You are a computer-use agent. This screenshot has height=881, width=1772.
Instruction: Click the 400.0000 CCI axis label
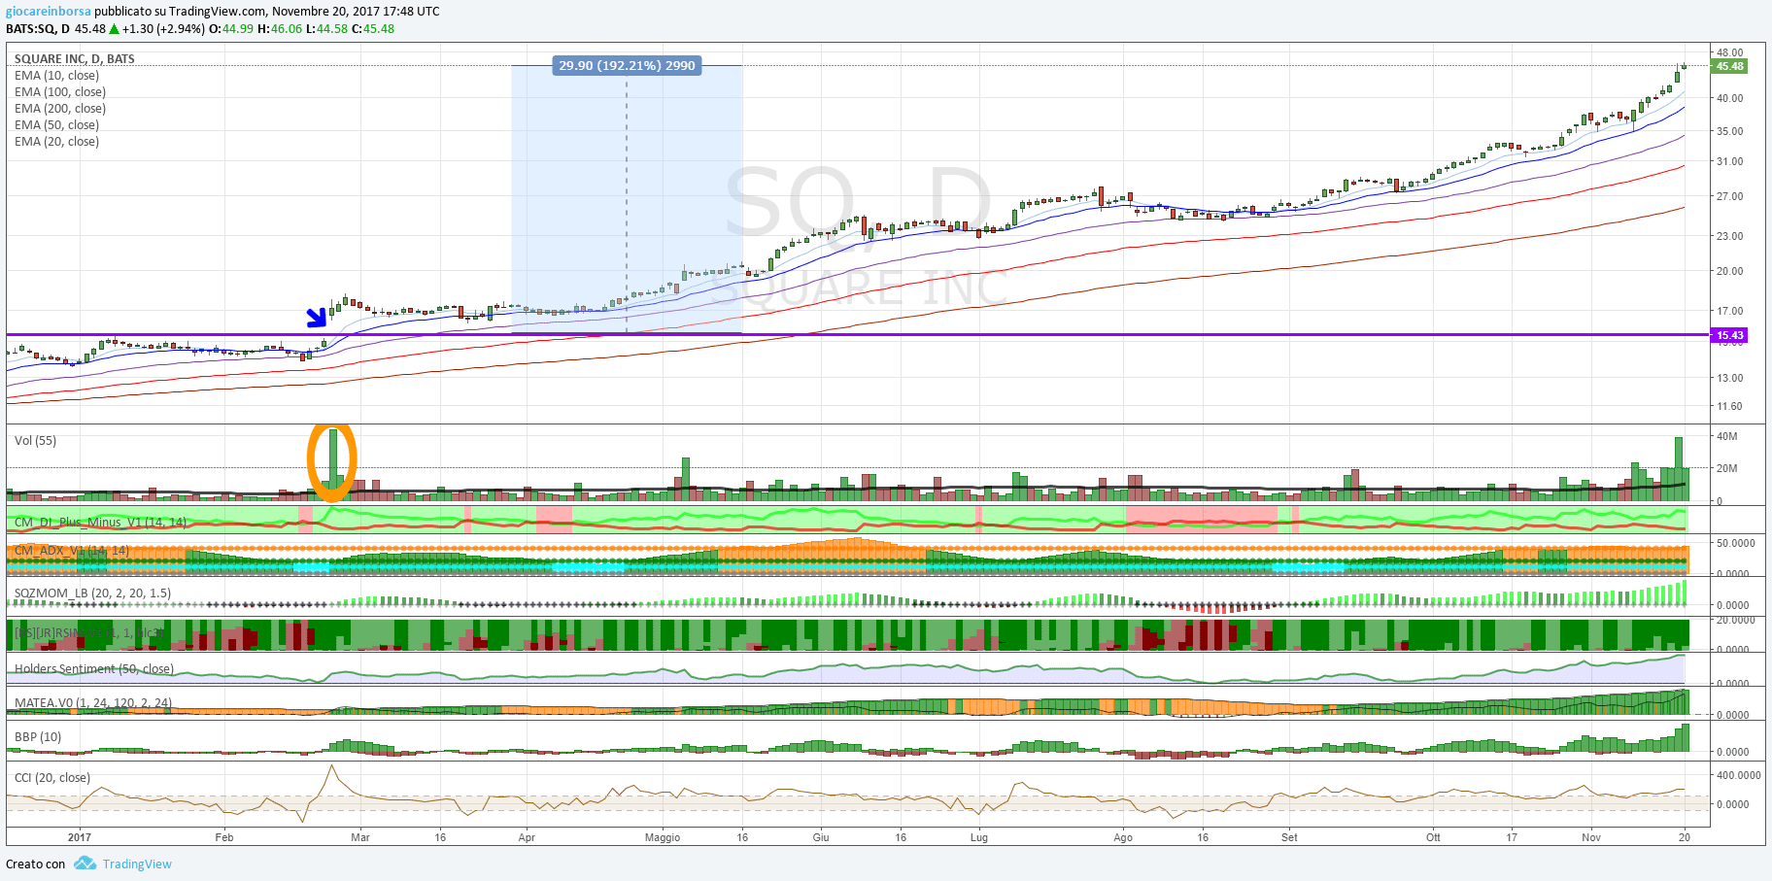click(1738, 775)
